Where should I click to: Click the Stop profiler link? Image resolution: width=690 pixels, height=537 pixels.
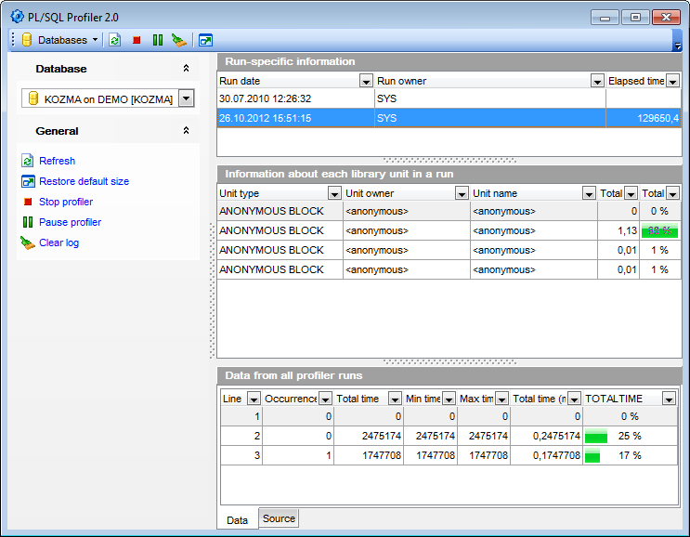[x=65, y=202]
